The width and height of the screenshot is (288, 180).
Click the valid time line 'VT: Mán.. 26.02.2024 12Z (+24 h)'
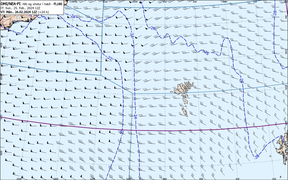tap(25, 12)
